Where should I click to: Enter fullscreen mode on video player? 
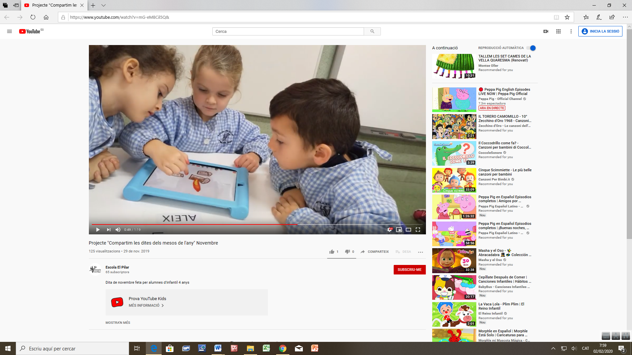tap(418, 230)
